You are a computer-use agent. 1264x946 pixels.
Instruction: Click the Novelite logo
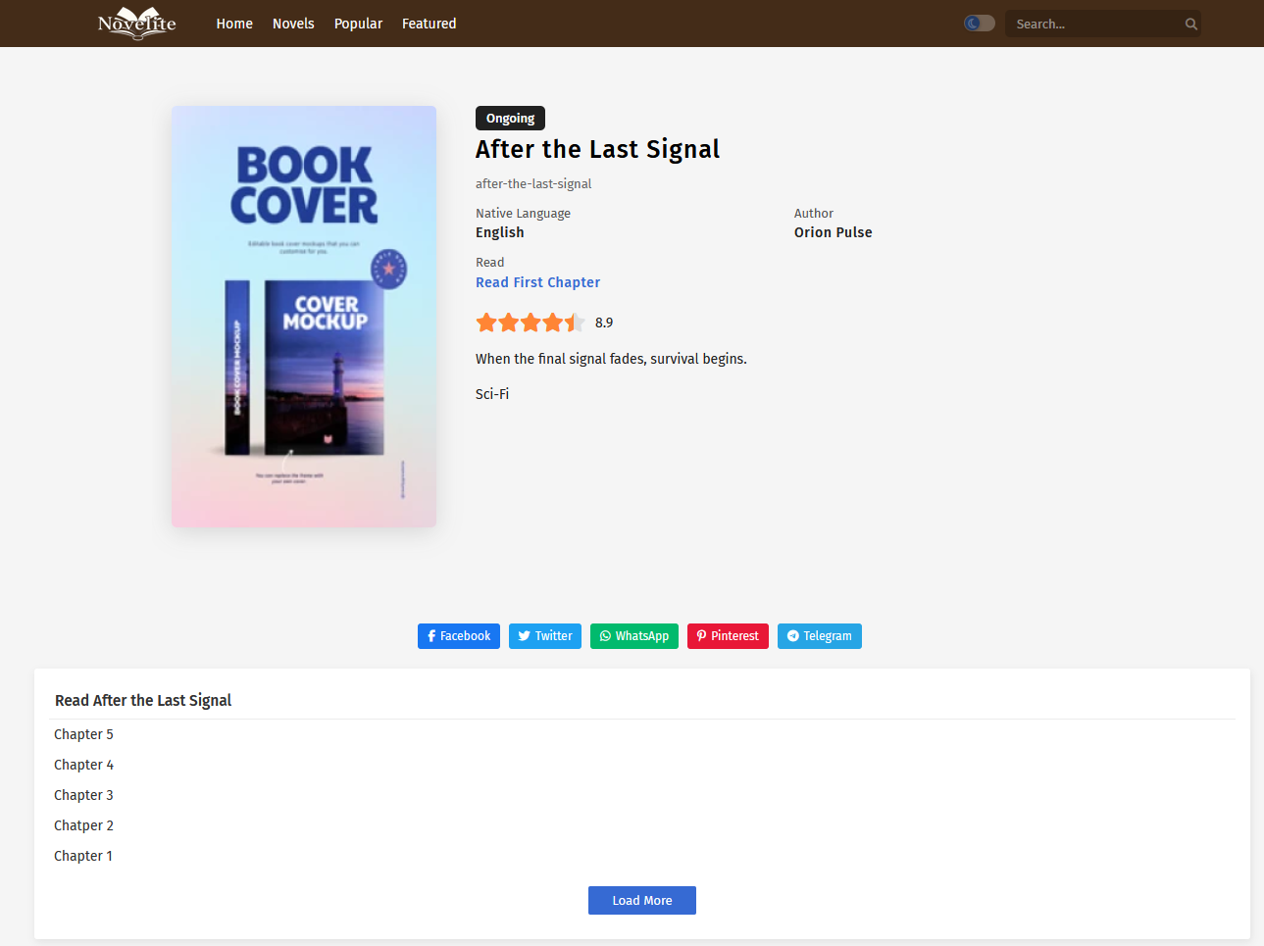(x=136, y=24)
